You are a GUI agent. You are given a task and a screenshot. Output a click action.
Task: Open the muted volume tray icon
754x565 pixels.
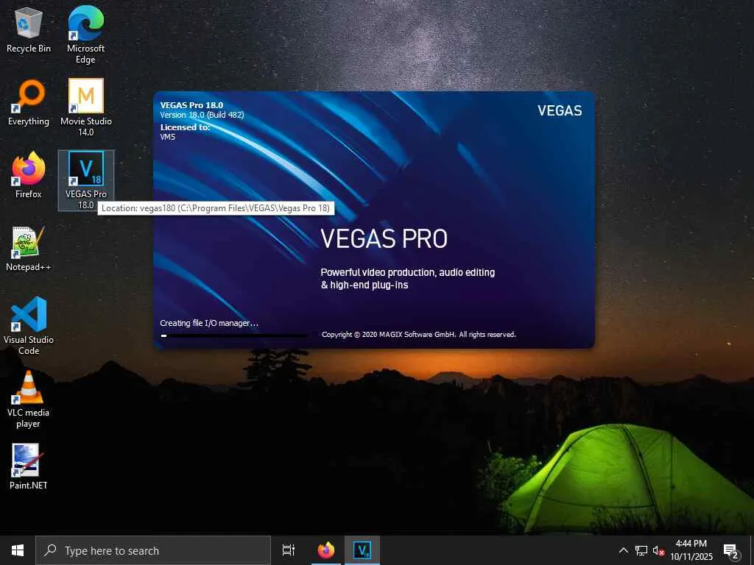(658, 550)
